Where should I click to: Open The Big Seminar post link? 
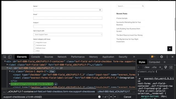[127, 40]
